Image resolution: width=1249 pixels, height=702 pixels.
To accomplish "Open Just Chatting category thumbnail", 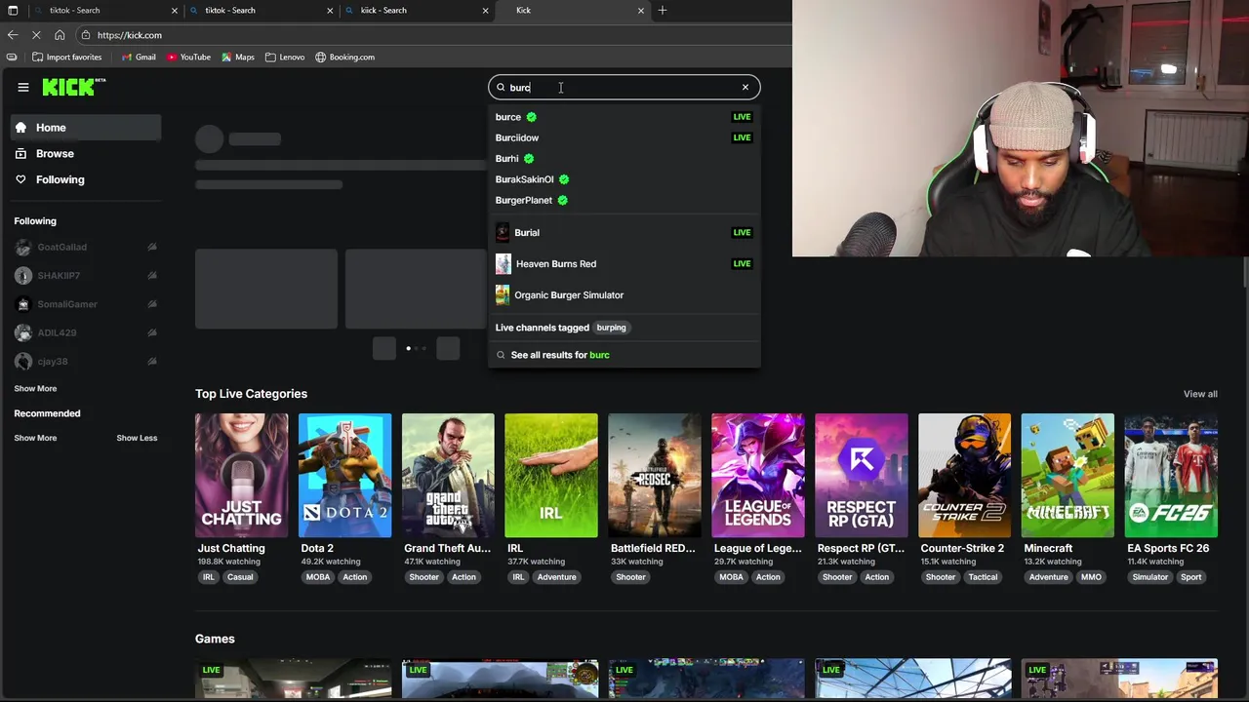I will [x=241, y=475].
